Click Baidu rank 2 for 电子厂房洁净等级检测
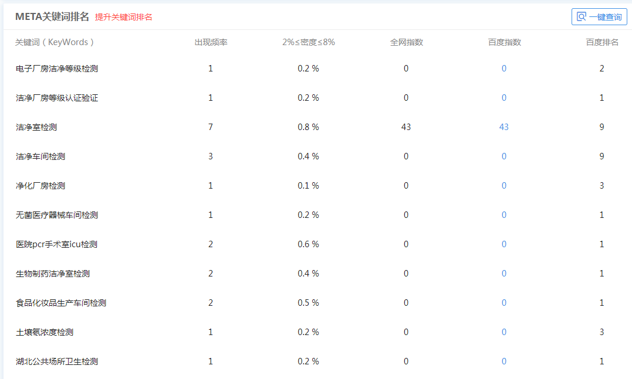632x379 pixels. [601, 69]
